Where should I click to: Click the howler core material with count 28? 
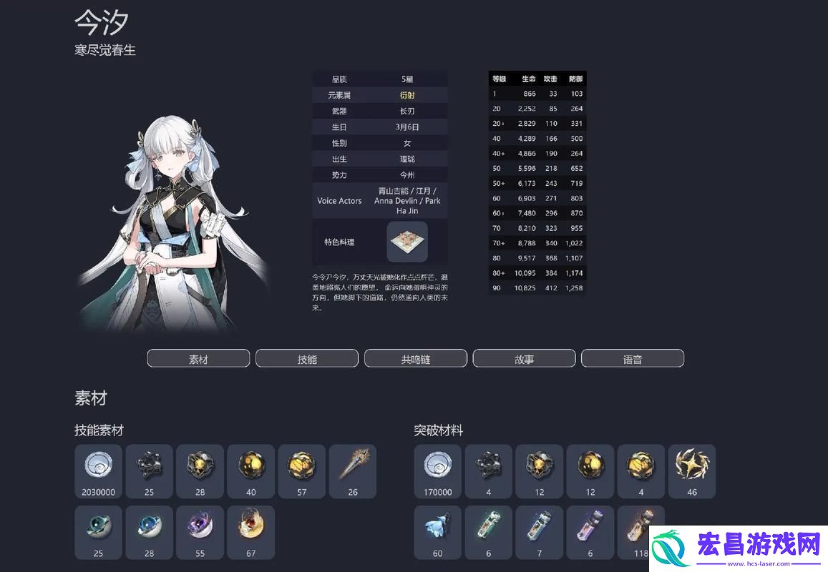(x=200, y=471)
